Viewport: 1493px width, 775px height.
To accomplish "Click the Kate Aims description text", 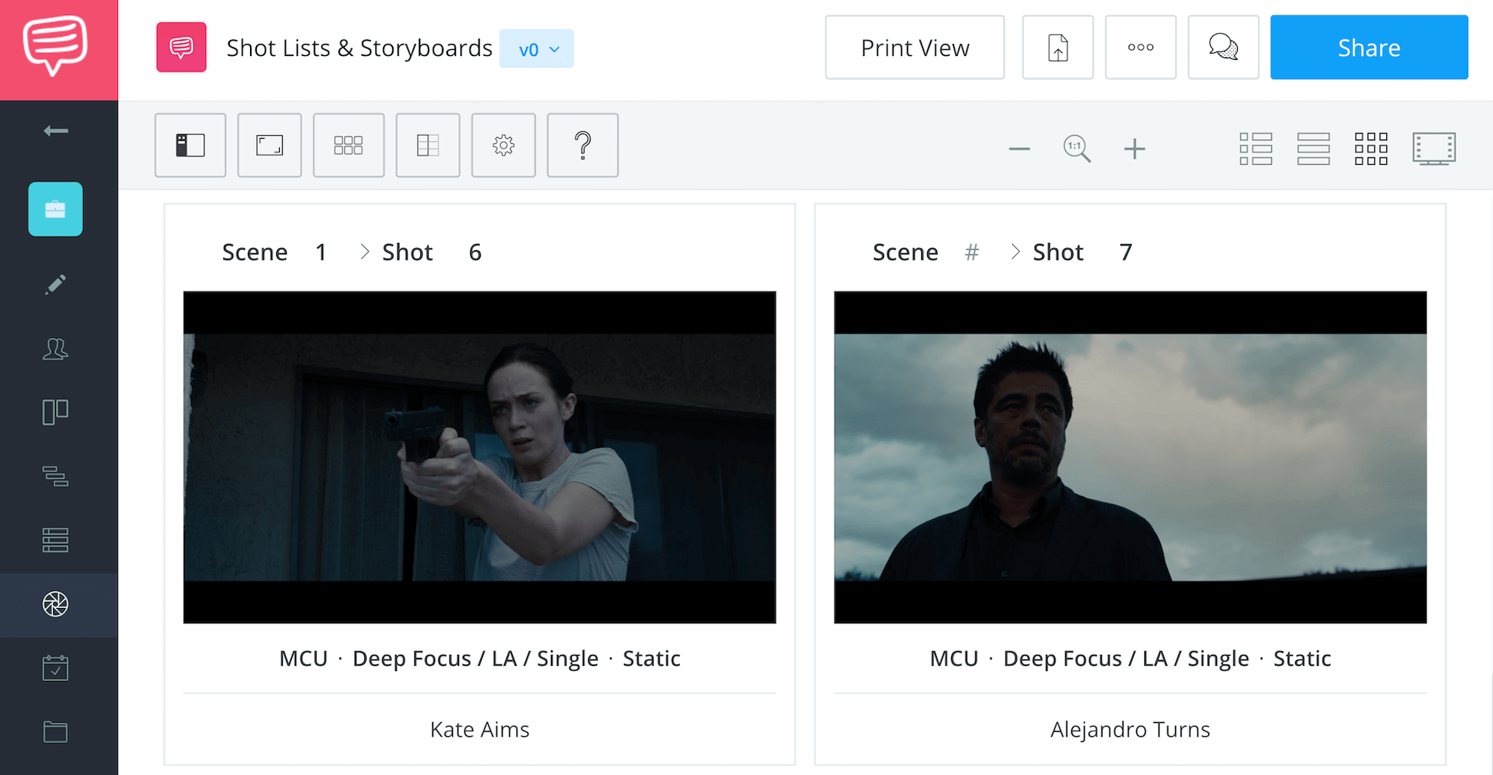I will (479, 729).
